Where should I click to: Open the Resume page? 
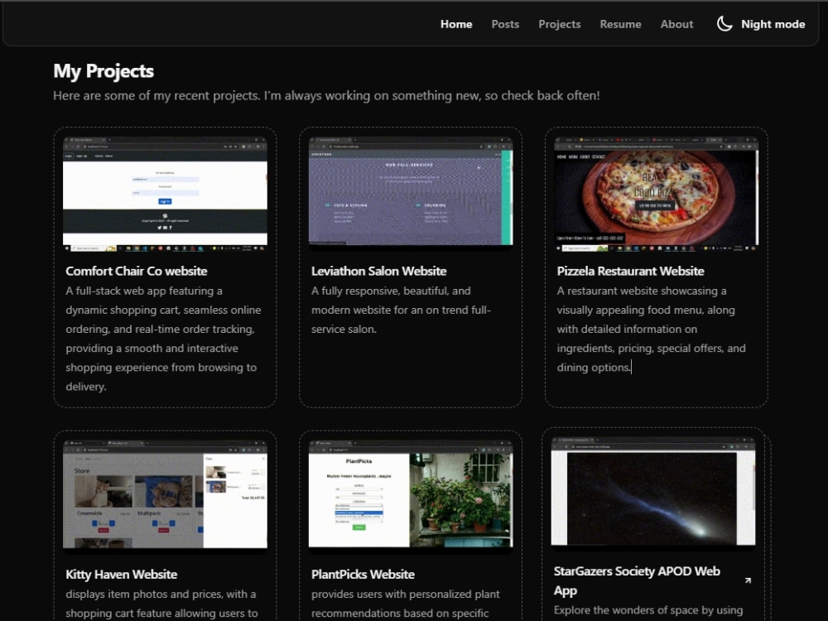tap(620, 24)
